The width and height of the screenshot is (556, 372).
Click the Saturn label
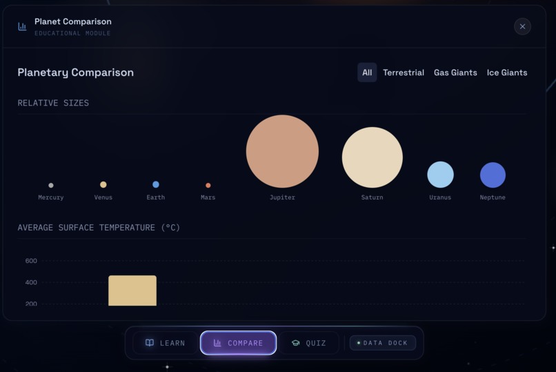click(373, 197)
